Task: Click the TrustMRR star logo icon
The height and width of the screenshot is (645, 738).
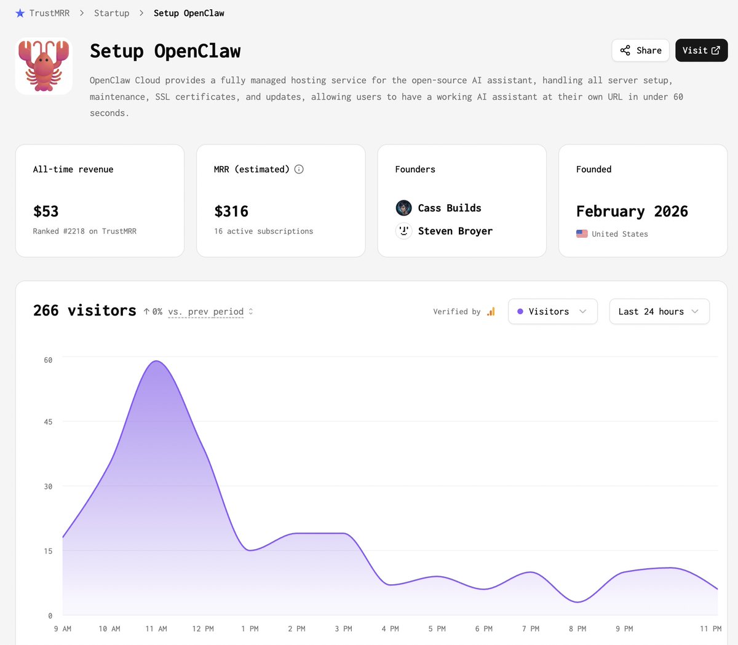Action: point(20,13)
